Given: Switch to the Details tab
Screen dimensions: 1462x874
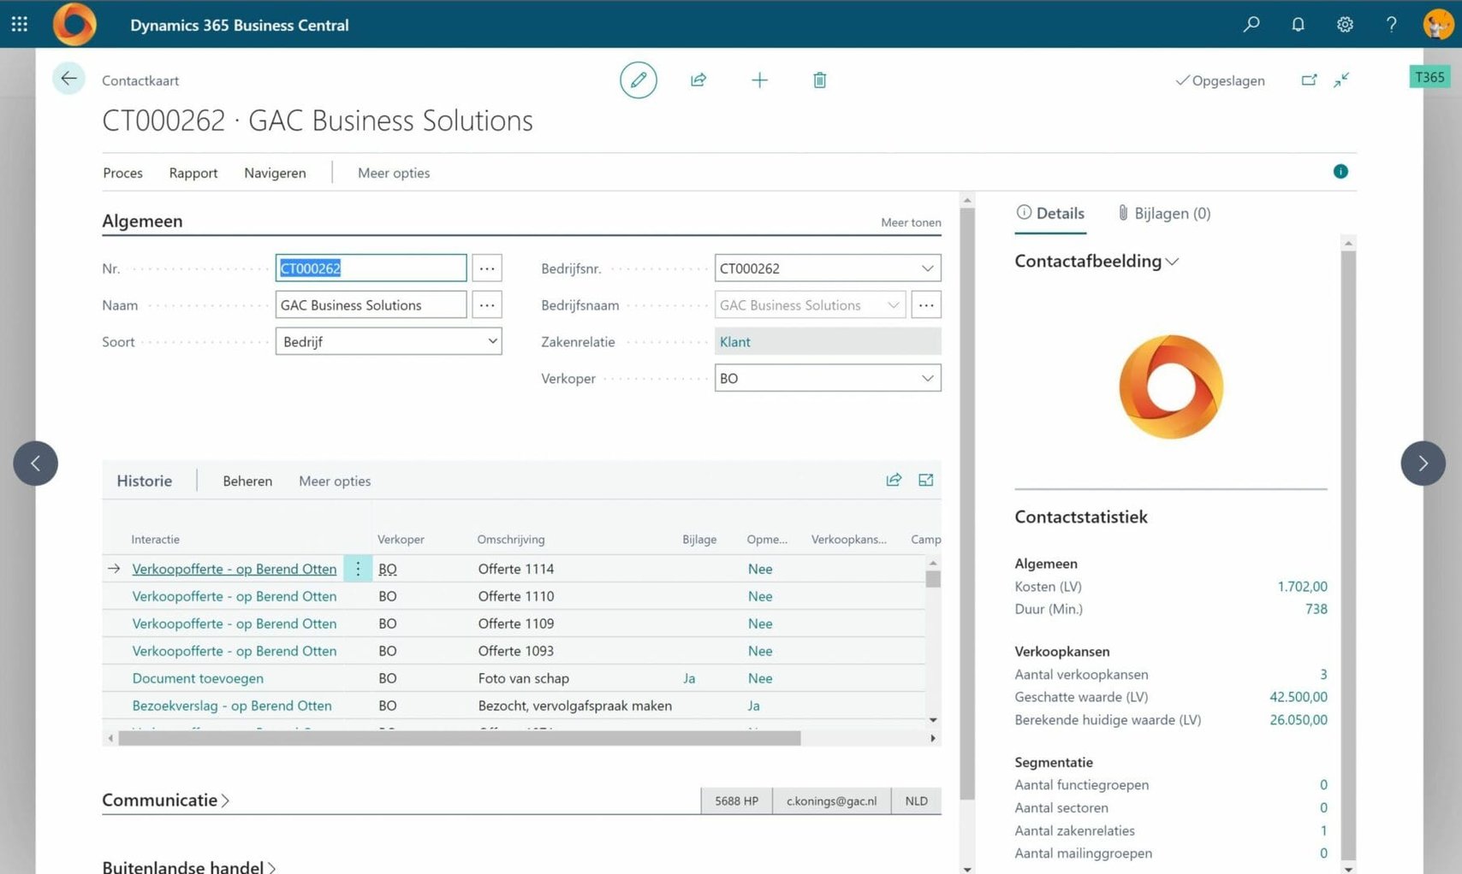Looking at the screenshot, I should tap(1050, 213).
